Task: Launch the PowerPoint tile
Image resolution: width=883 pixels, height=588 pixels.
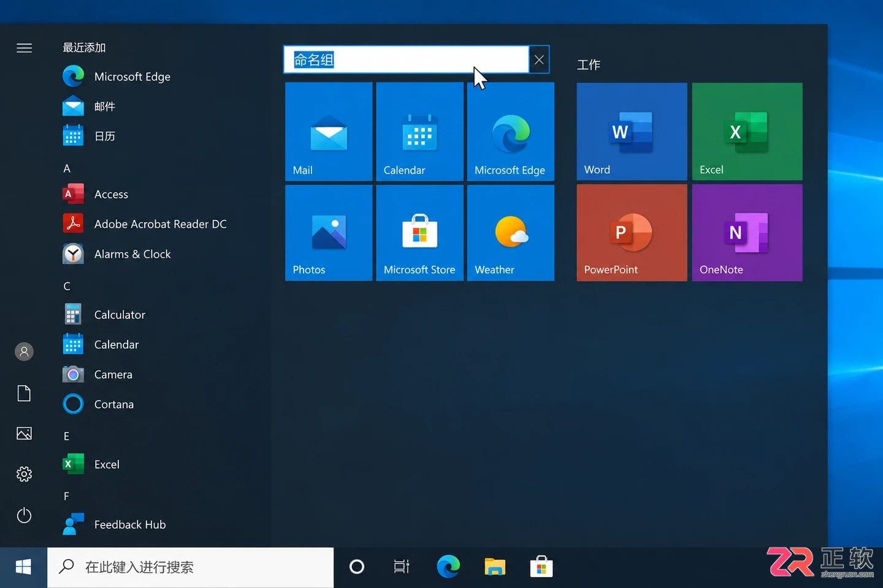Action: 632,233
